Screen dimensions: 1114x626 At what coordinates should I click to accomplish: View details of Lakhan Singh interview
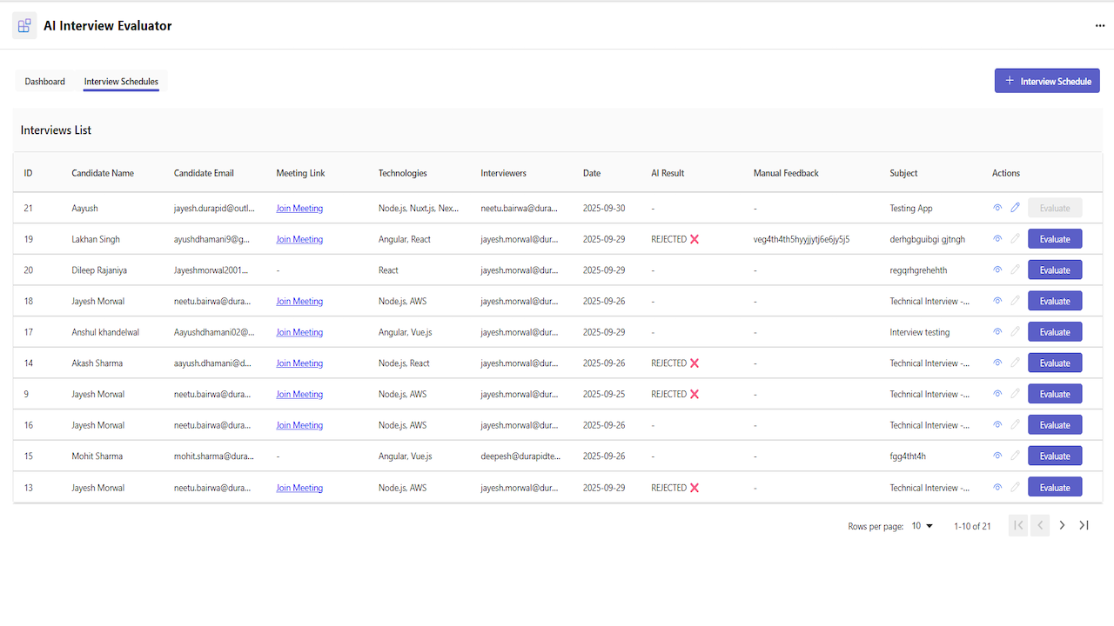[x=997, y=239]
